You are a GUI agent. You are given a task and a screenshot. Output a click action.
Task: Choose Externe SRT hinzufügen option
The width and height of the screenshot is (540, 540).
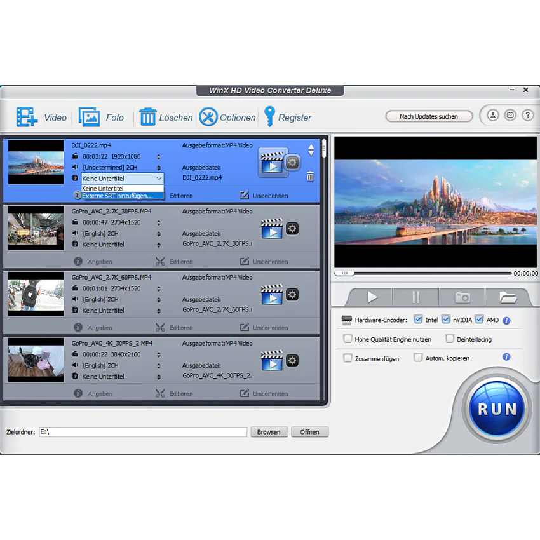click(122, 196)
